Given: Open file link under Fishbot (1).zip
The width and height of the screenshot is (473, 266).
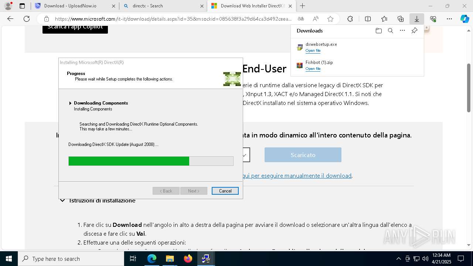Looking at the screenshot, I should [313, 69].
